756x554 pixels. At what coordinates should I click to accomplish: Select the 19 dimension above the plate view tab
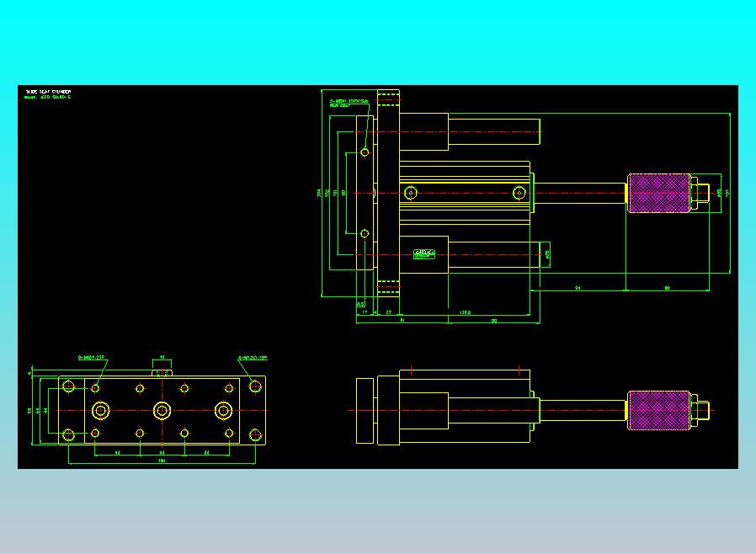pyautogui.click(x=162, y=357)
